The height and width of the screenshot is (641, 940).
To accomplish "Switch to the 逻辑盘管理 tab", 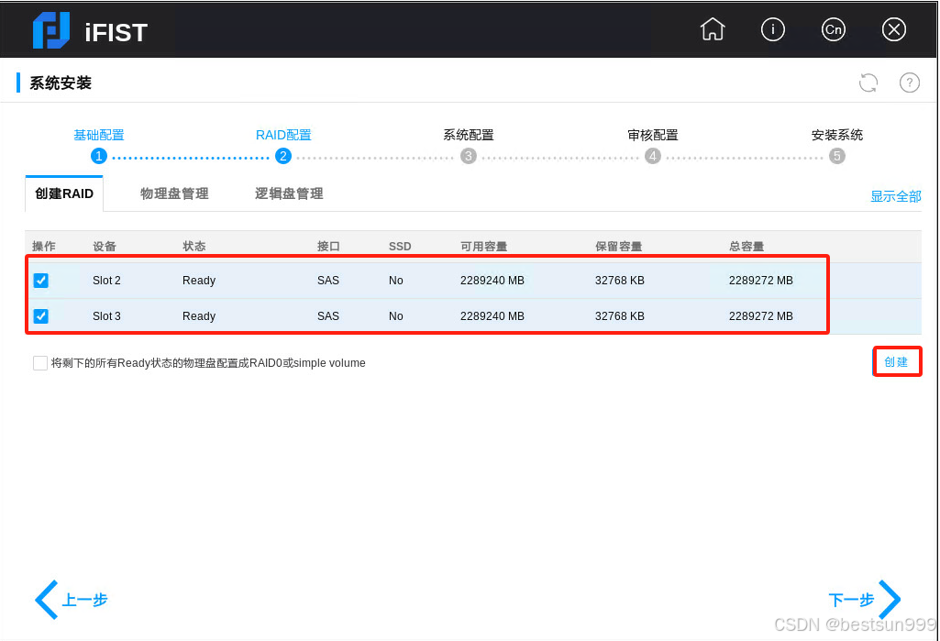I will (289, 193).
